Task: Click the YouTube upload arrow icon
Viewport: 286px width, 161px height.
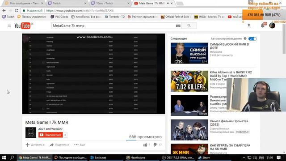Action: [249, 26]
